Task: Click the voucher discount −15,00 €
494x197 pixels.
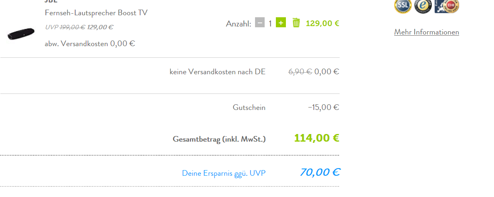Action: point(324,108)
